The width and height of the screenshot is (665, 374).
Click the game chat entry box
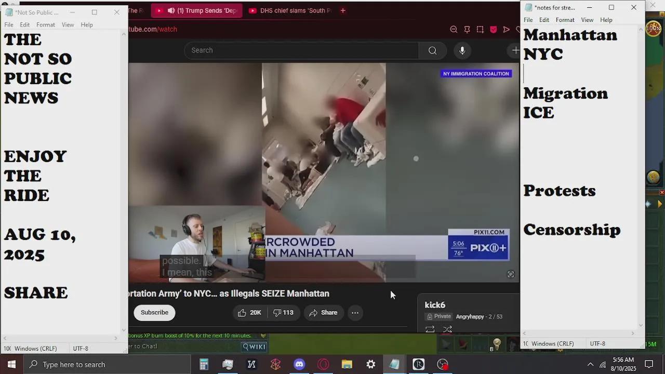coord(184,346)
